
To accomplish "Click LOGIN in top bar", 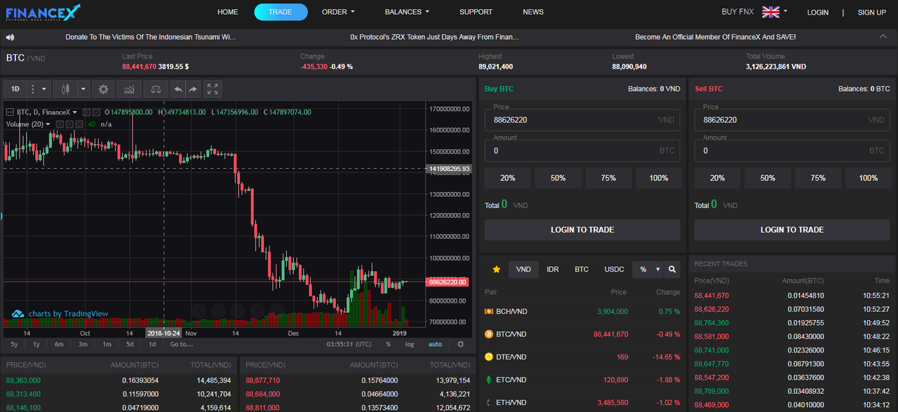I will tap(818, 13).
